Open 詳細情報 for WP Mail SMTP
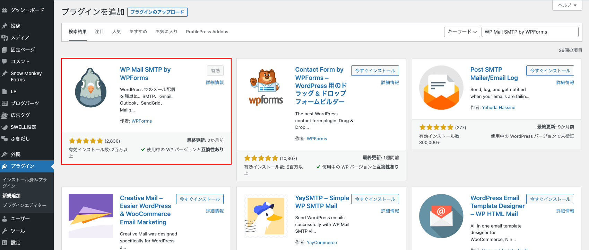This screenshot has height=250, width=589. 215,83
